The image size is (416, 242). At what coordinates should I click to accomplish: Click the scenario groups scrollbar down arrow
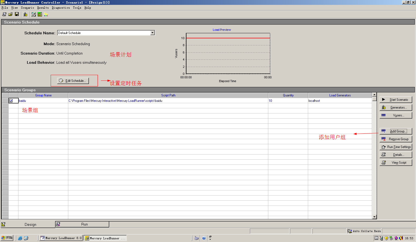point(374,217)
